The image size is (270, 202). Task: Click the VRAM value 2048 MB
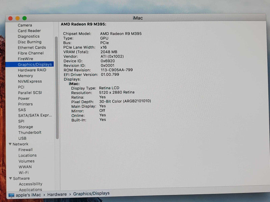109,52
